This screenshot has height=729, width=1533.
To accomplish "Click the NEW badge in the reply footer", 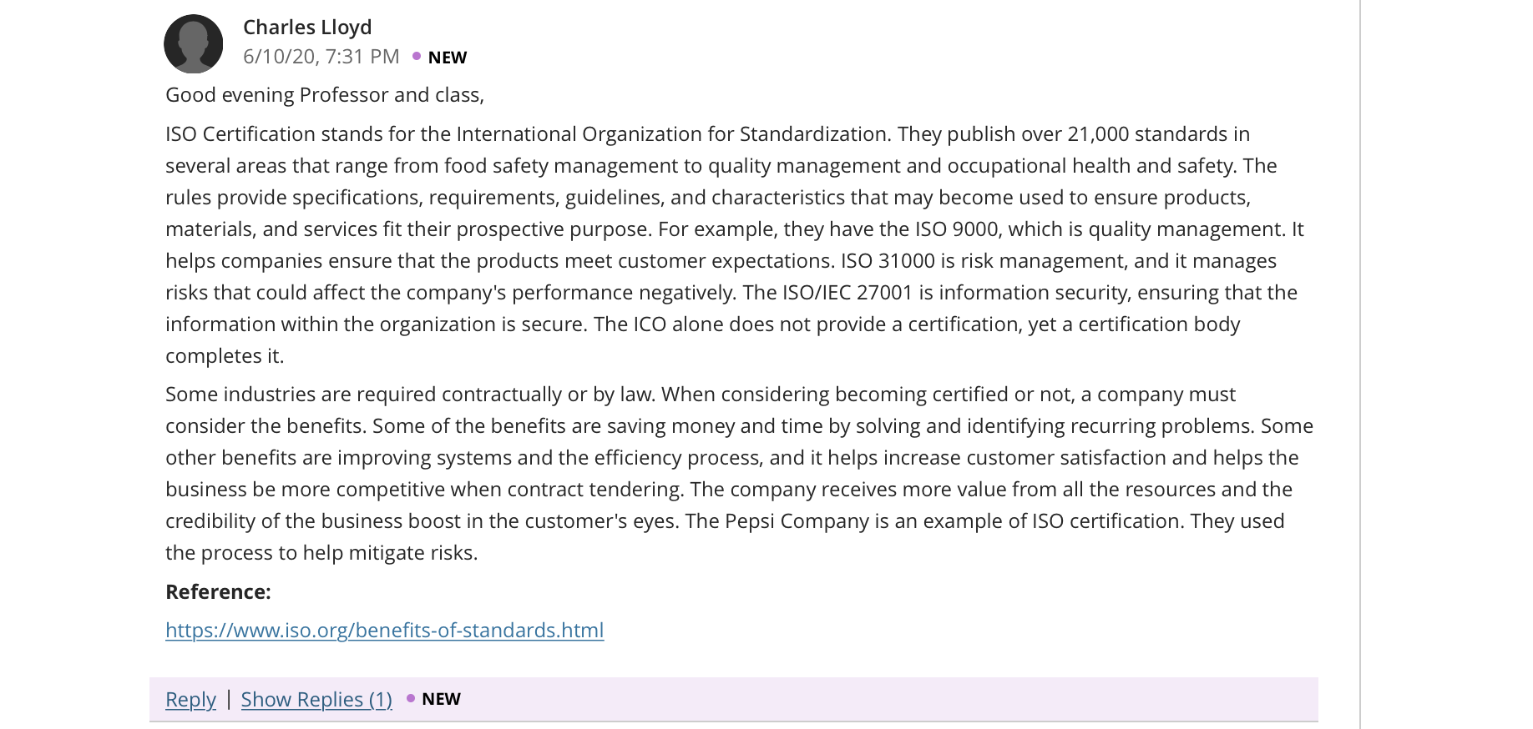I will click(x=441, y=699).
